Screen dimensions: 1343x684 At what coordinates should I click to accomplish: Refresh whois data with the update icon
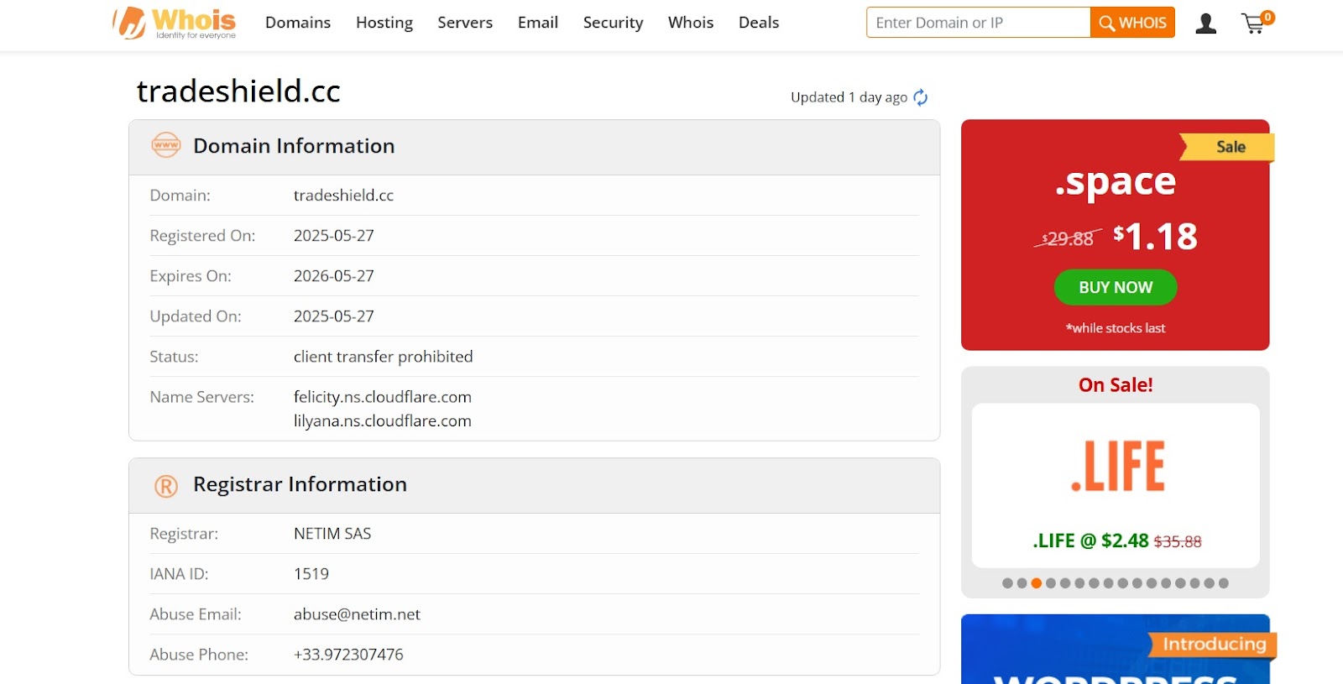[x=921, y=97]
